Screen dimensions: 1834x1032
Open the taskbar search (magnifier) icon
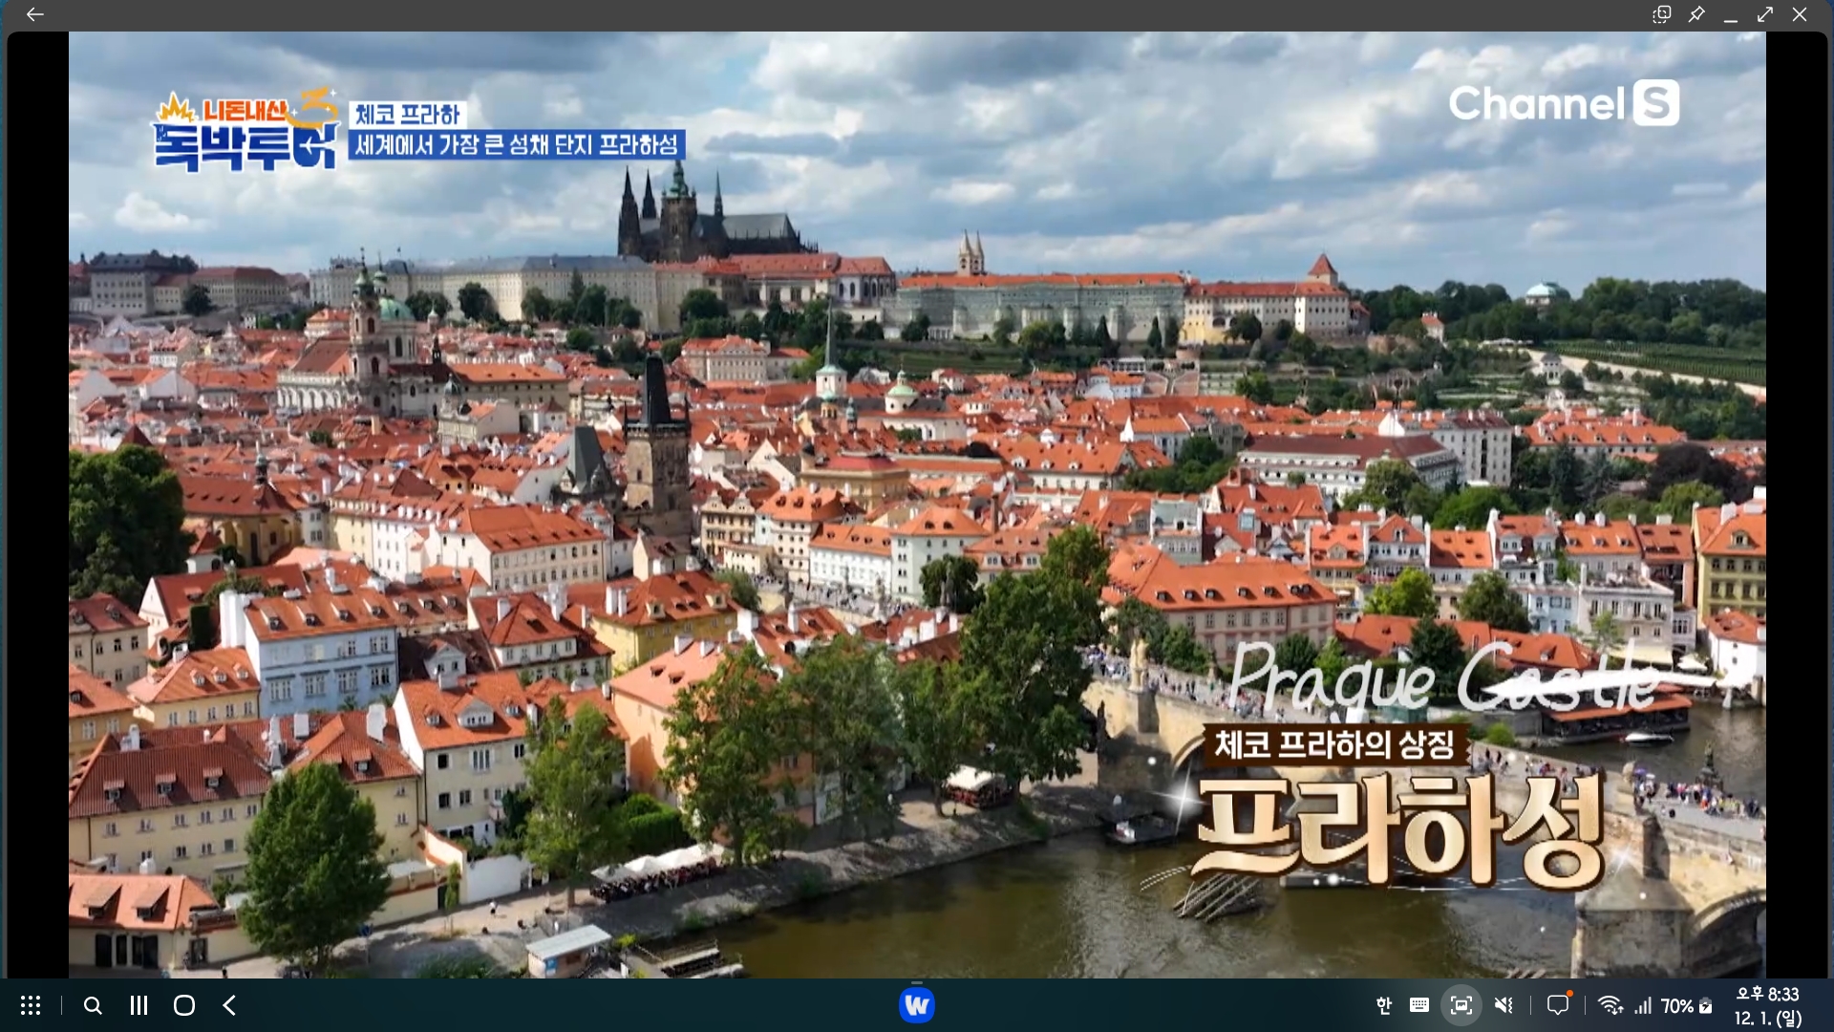point(93,1005)
